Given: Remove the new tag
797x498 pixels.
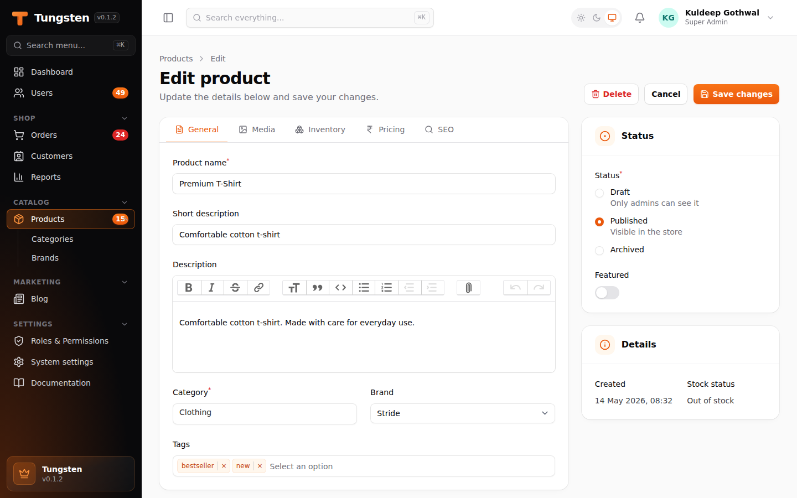Looking at the screenshot, I should pos(260,466).
